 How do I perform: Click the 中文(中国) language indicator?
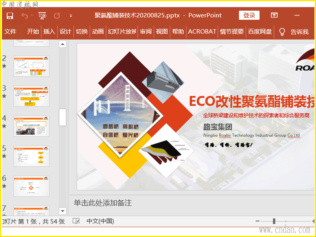coord(100,221)
